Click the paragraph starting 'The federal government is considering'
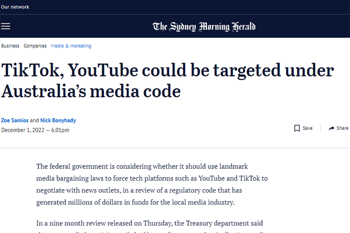 (152, 185)
